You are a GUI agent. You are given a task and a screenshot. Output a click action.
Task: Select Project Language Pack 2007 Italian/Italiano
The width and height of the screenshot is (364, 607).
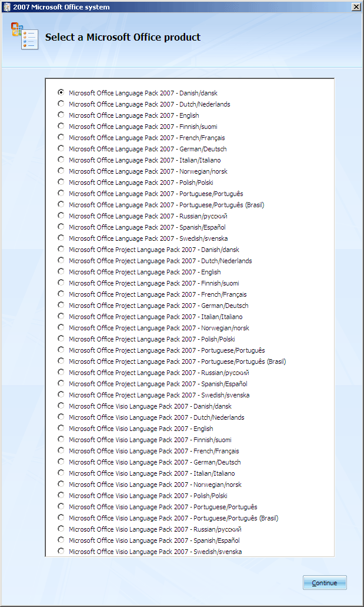click(x=61, y=316)
